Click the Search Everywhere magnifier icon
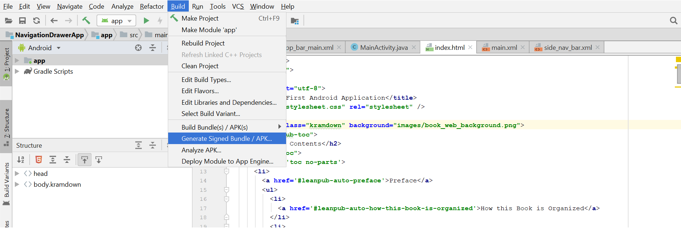 (673, 21)
